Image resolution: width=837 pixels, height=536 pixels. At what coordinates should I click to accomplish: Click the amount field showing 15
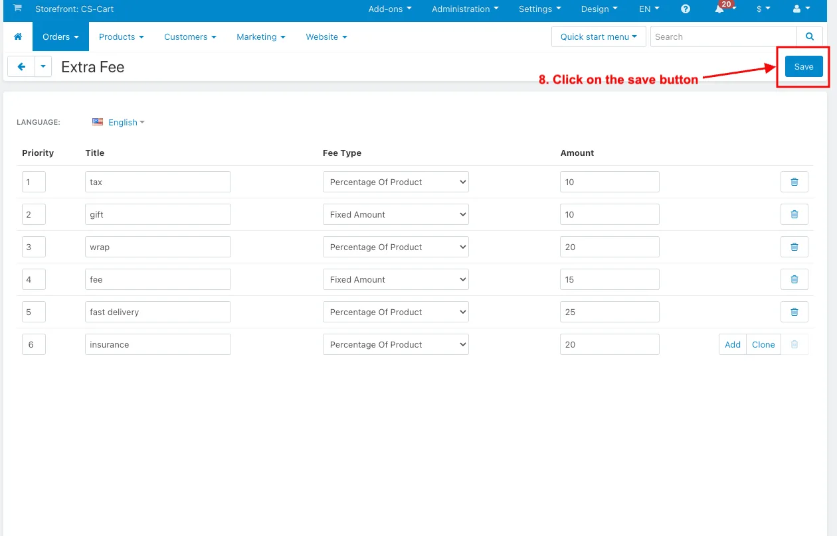tap(610, 279)
